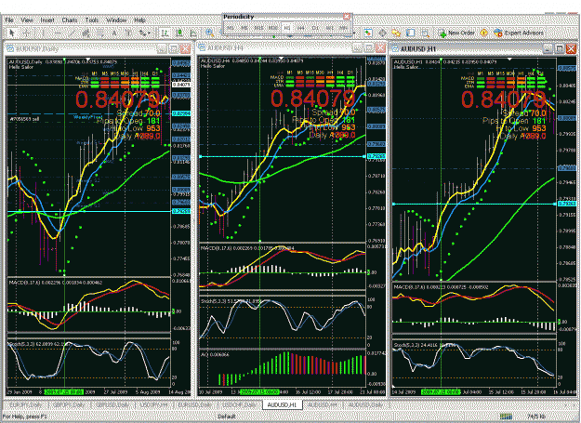Switch chart to bar chart style
The image size is (581, 423).
click(165, 33)
